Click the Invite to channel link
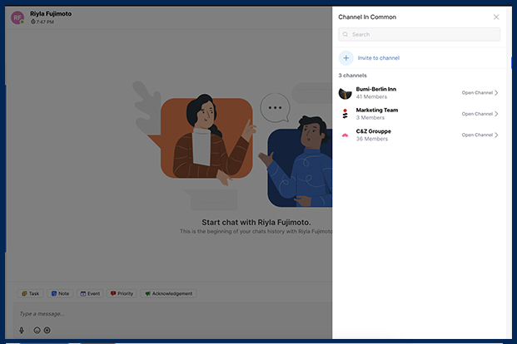 click(x=379, y=58)
